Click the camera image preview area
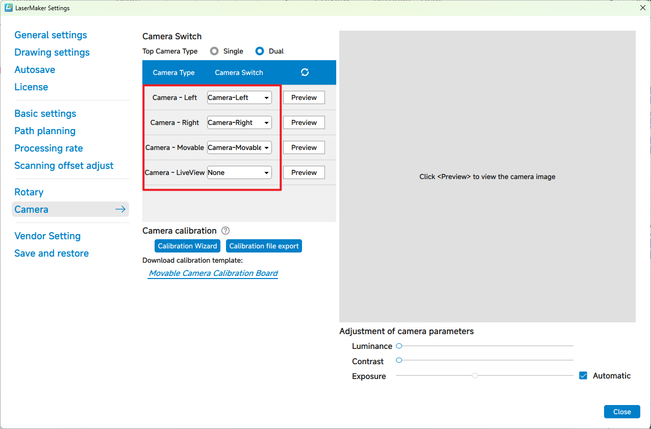The image size is (651, 429). coord(487,176)
